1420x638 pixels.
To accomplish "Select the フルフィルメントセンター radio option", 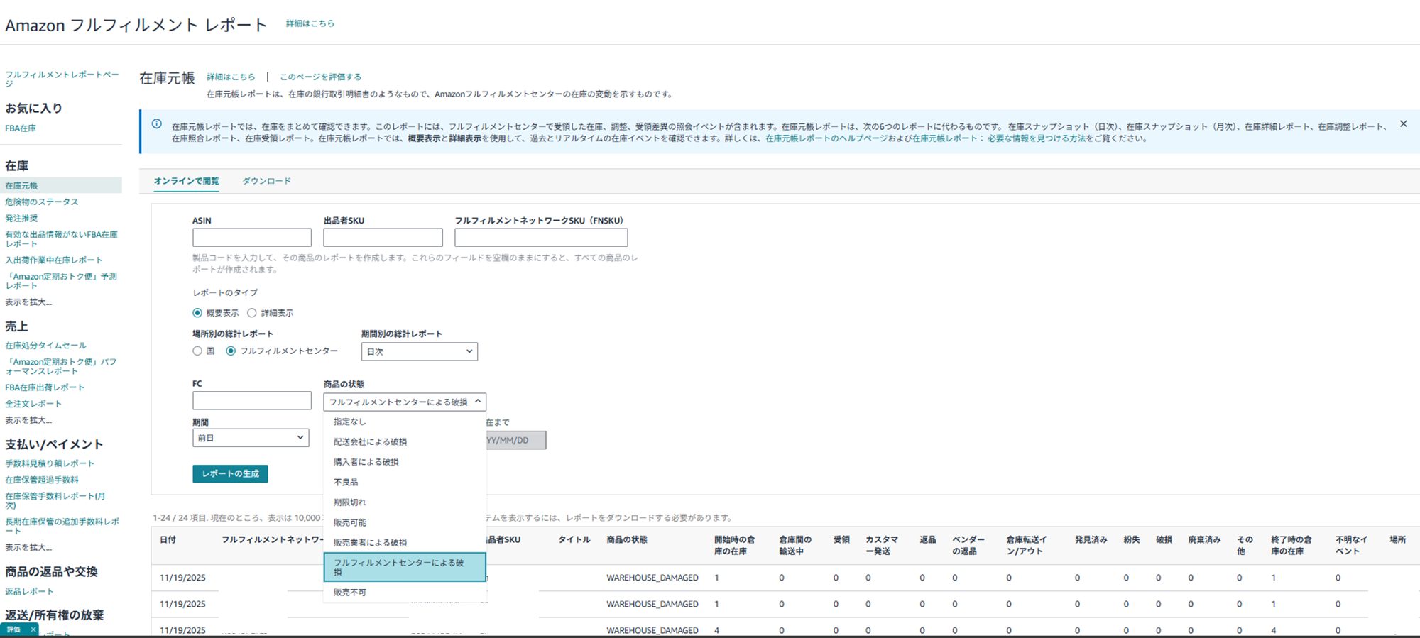I will click(x=231, y=351).
